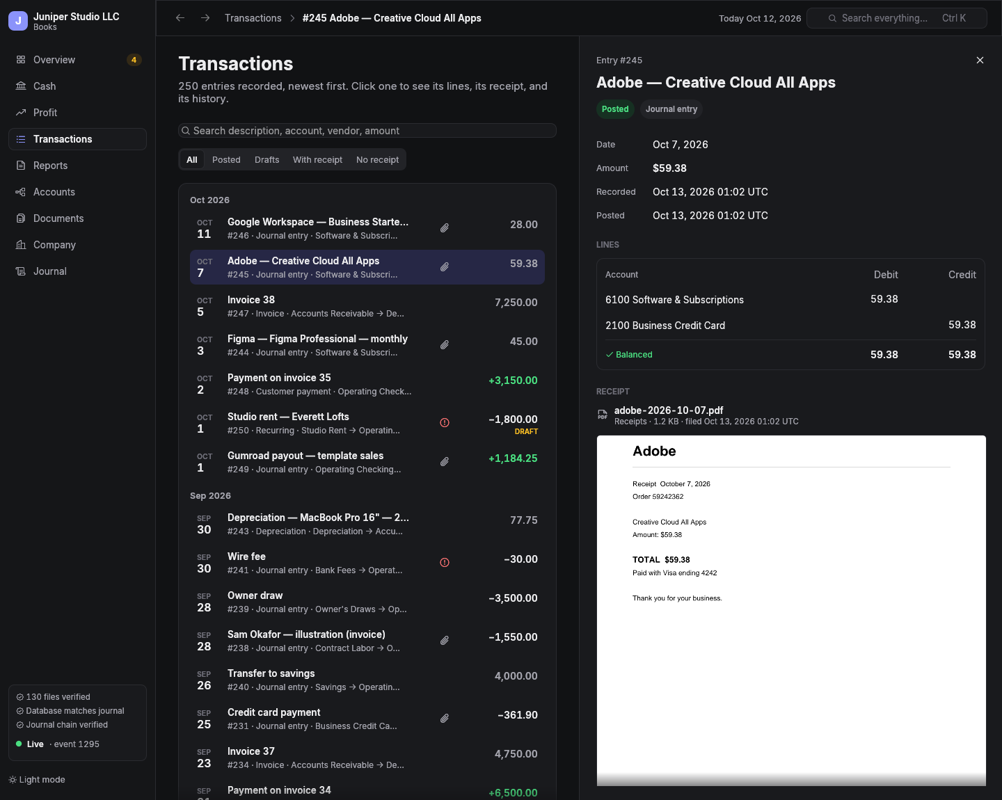The image size is (1002, 800).
Task: Go forward with right arrow icon
Action: [x=205, y=18]
